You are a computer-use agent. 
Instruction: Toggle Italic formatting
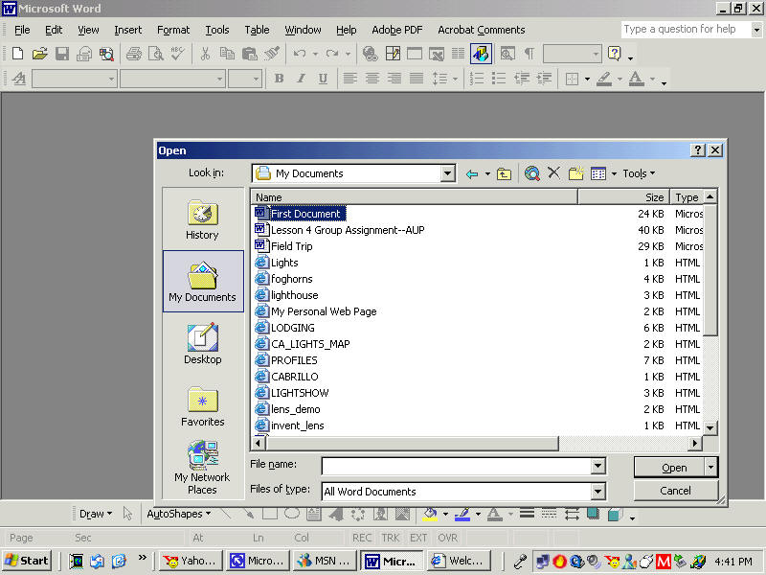point(301,79)
